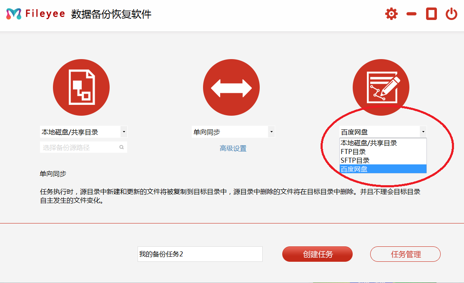
Task: Open 任务管理 task management
Action: pyautogui.click(x=405, y=254)
